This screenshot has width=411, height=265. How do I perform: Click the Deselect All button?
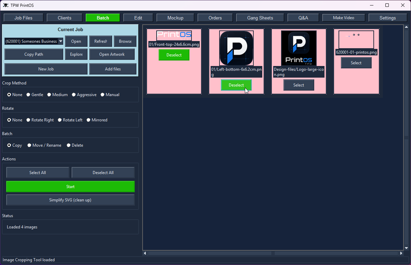103,173
